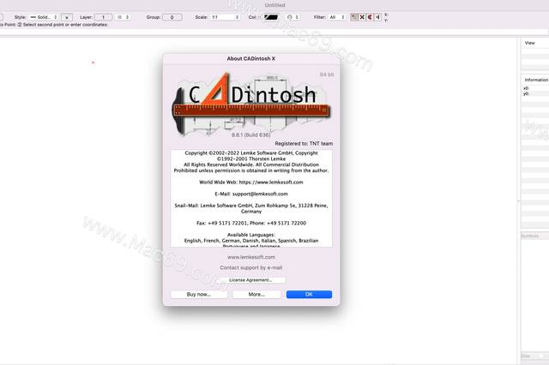Toggle the last snap icon in toolbar

click(x=377, y=17)
